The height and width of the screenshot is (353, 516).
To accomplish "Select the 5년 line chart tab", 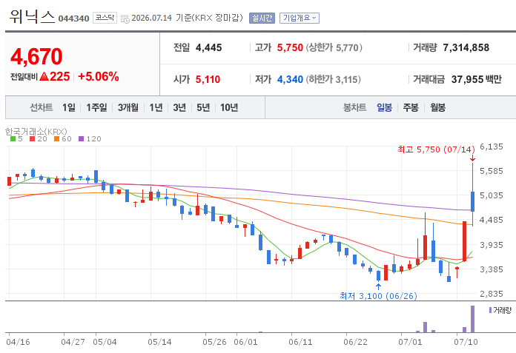I will (x=203, y=107).
